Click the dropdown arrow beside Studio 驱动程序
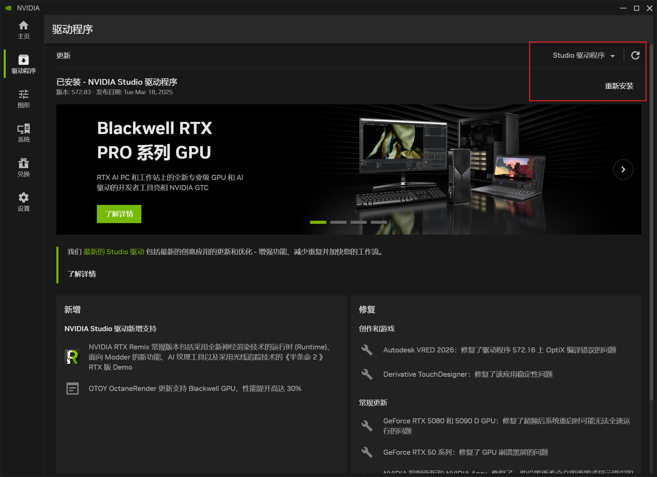The height and width of the screenshot is (477, 657). [612, 56]
